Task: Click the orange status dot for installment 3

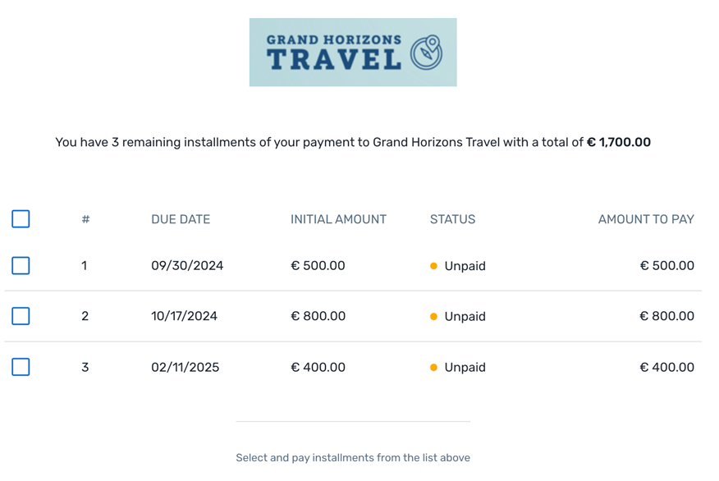Action: (434, 368)
